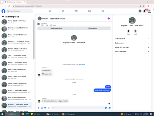154x116 pixels.
Task: Open the Watch video icon
Action: (x=76, y=11)
